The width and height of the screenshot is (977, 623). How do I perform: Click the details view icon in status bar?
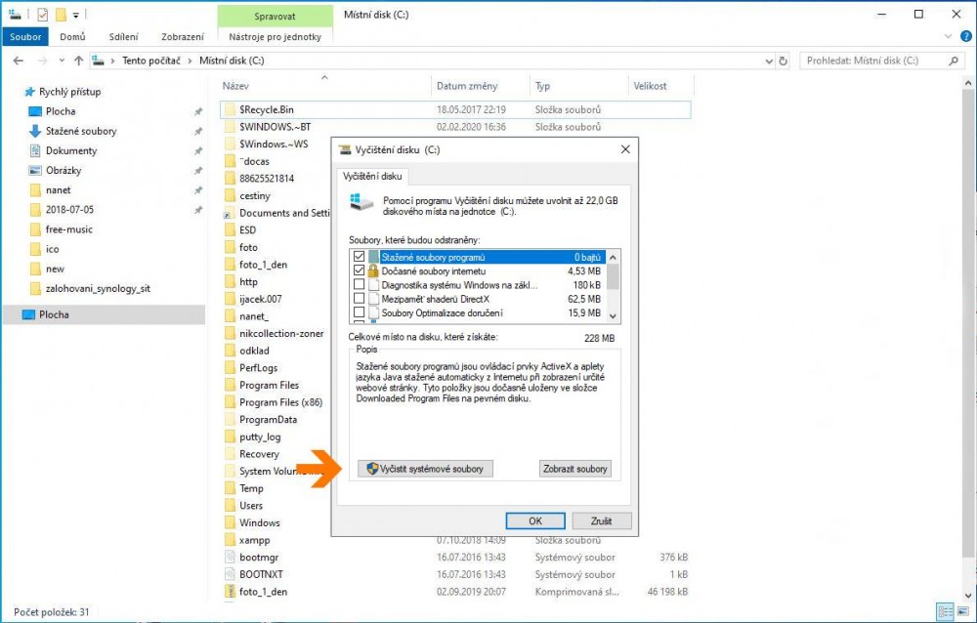coord(945,611)
